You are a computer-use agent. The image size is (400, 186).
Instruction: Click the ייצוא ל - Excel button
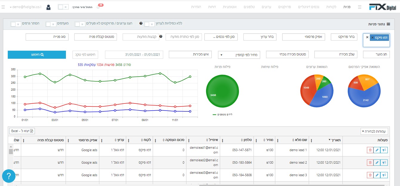(22, 131)
